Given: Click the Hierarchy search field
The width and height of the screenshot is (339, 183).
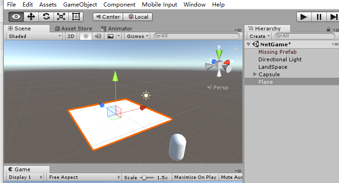Looking at the screenshot, I should pyautogui.click(x=305, y=36).
